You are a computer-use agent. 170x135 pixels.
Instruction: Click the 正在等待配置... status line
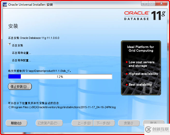tap(22, 60)
